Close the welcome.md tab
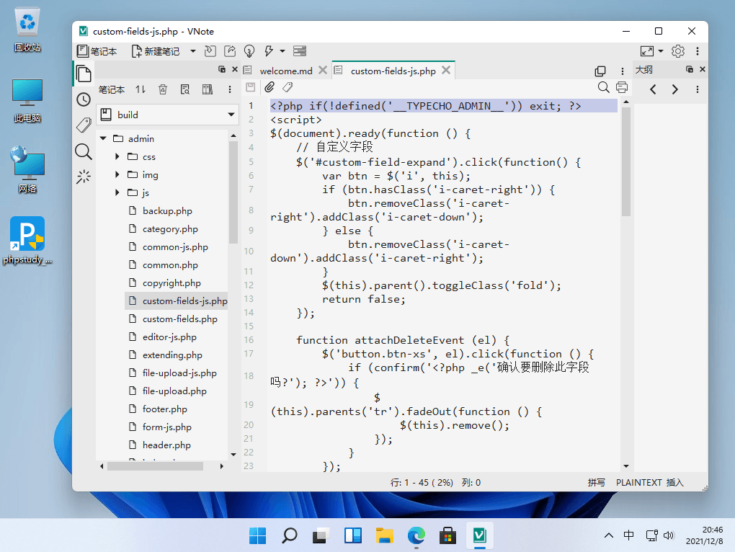This screenshot has height=552, width=735. tap(323, 71)
